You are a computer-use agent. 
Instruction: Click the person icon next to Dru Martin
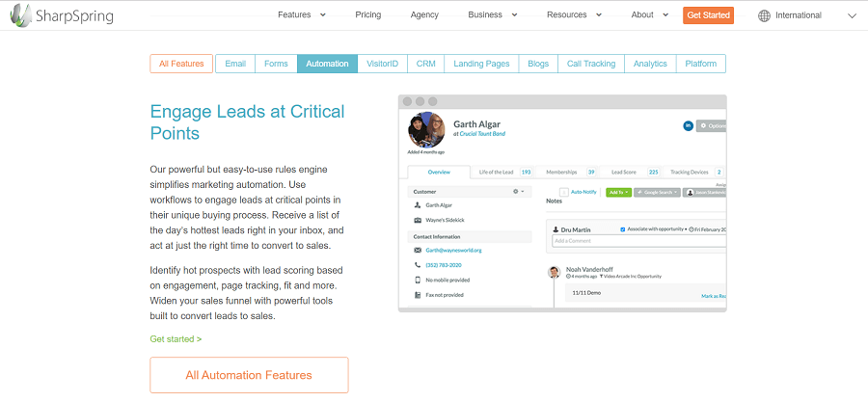click(556, 228)
